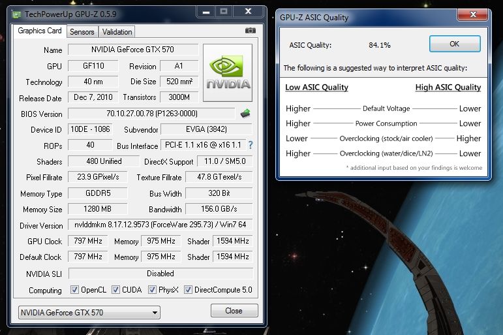Click GPU Clock field 797 MHz
Image resolution: width=503 pixels, height=335 pixels.
tap(88, 241)
